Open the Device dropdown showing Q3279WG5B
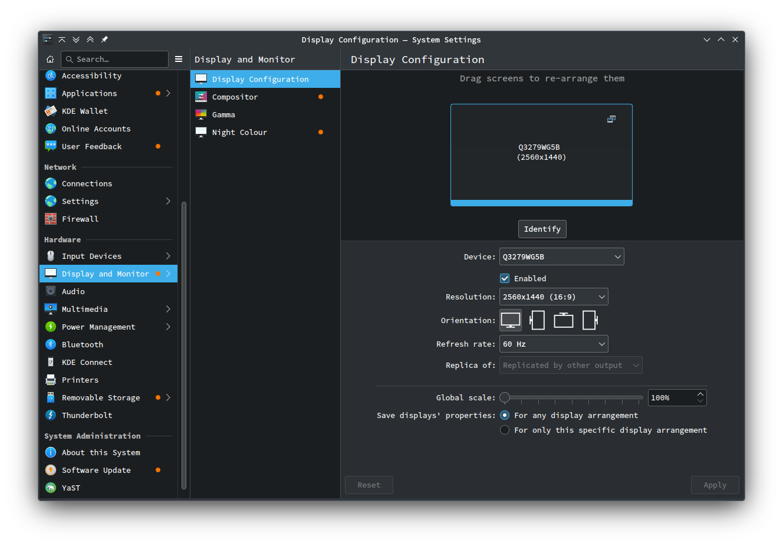The image size is (783, 546). pyautogui.click(x=561, y=256)
